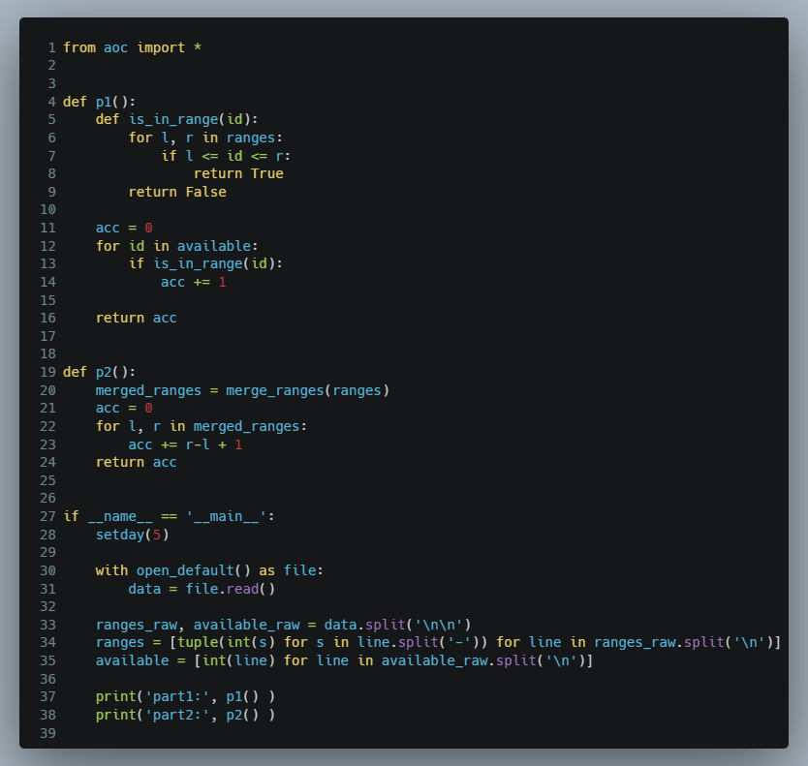Viewport: 808px width, 766px height.
Task: Click "print('part1:', p1() )" line
Action: (185, 696)
